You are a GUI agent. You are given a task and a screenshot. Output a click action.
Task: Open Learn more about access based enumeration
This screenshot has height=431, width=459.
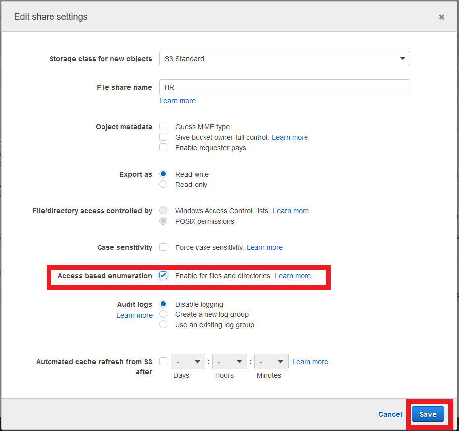293,275
